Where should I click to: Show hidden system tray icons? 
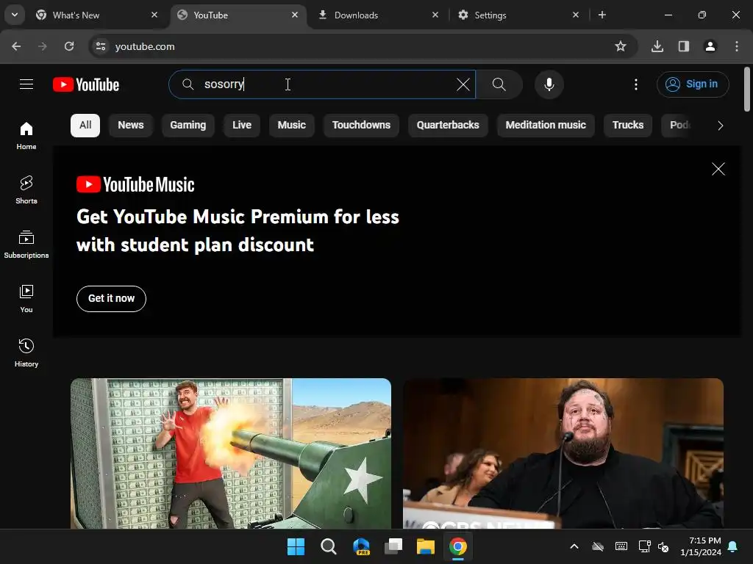574,546
